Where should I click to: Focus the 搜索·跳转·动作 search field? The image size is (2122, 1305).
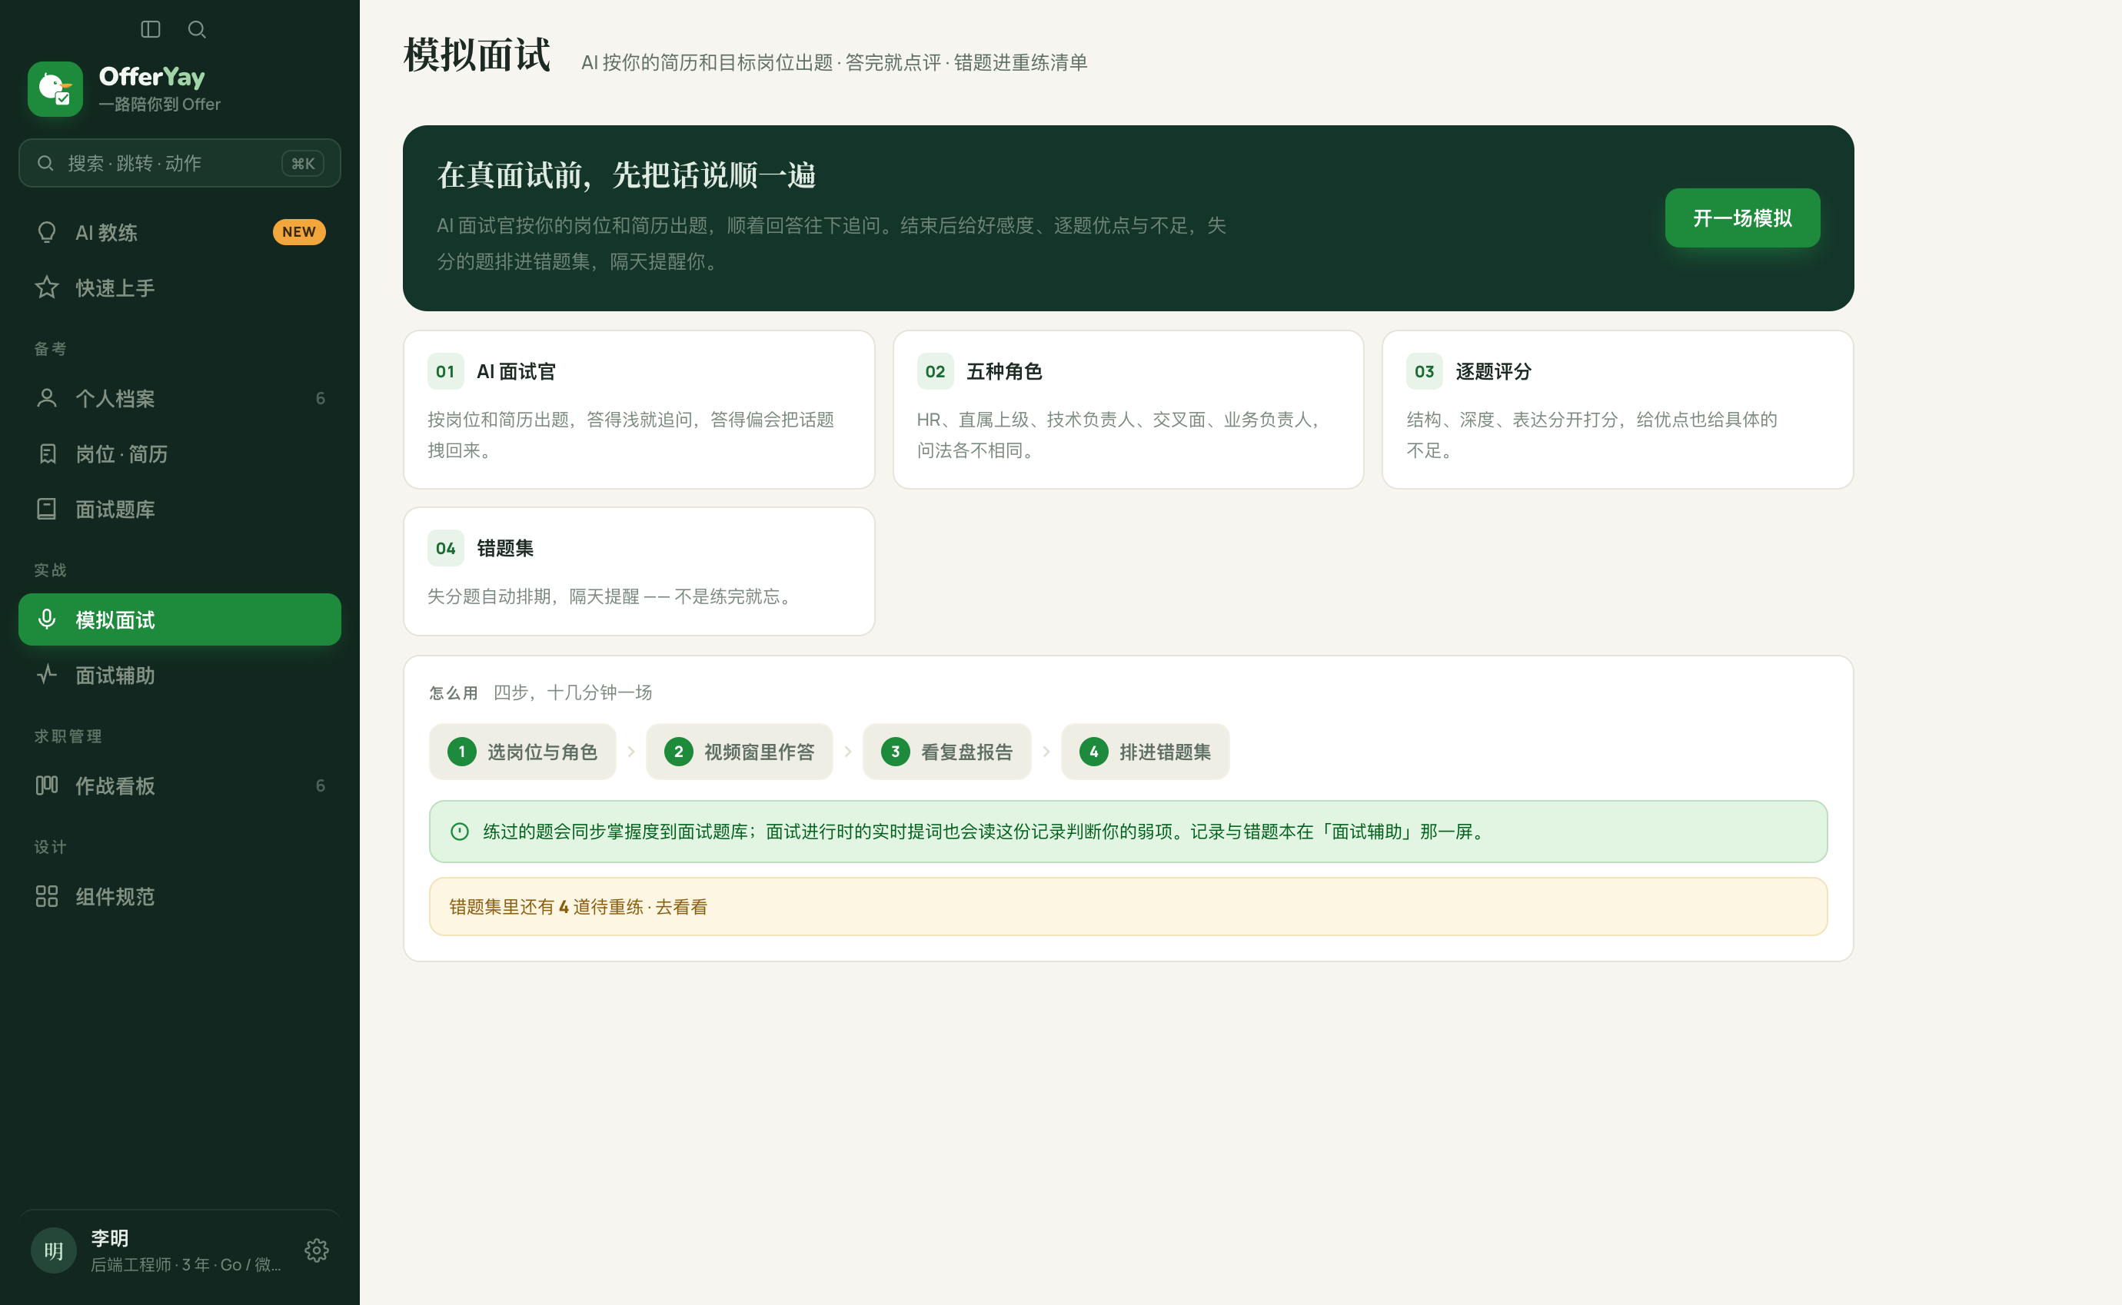click(180, 163)
